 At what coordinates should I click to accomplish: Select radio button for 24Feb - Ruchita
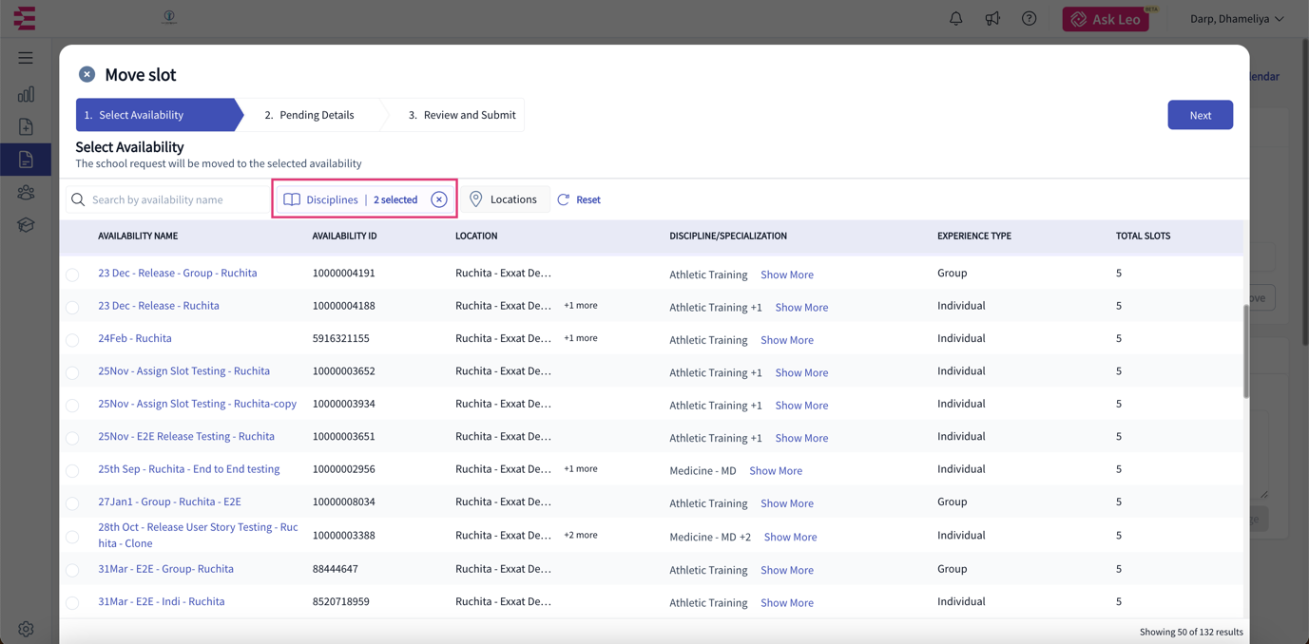[72, 339]
